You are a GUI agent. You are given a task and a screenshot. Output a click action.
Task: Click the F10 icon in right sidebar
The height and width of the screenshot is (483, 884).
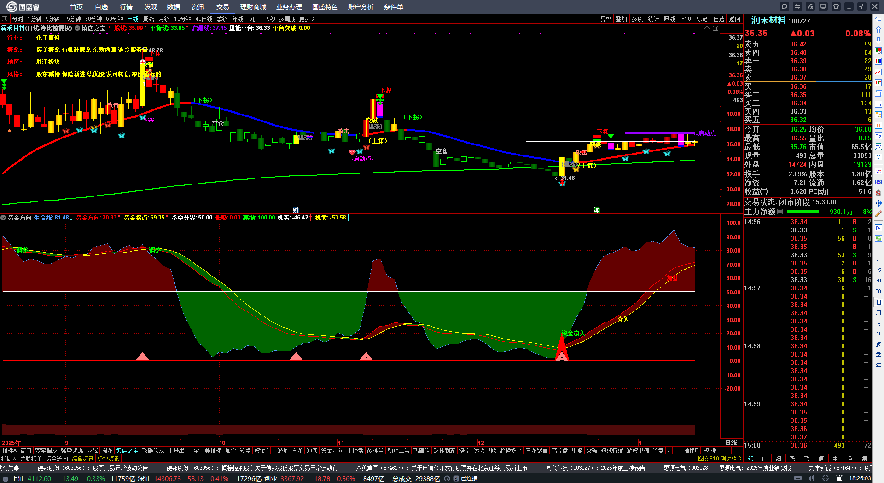(x=878, y=104)
